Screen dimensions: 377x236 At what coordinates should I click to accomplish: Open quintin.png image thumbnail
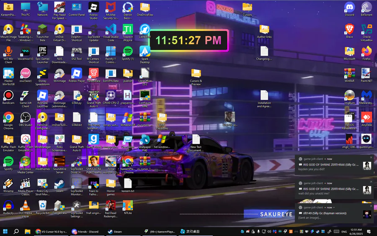pyautogui.click(x=367, y=141)
